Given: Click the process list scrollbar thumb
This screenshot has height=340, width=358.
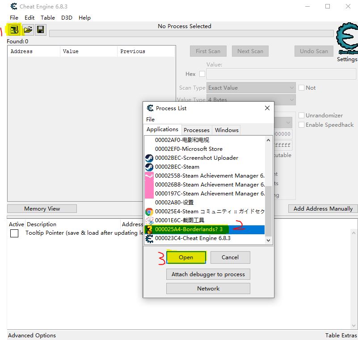Looking at the screenshot, I should (269, 211).
